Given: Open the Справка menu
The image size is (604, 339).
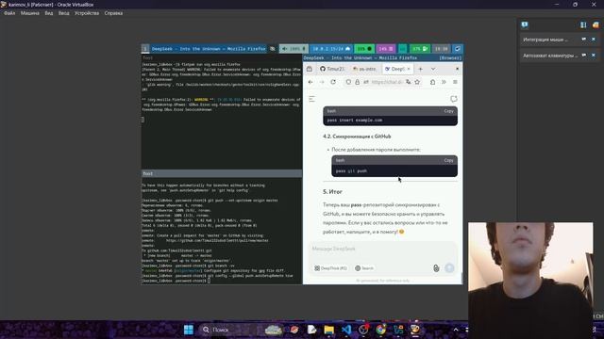Looking at the screenshot, I should (x=113, y=13).
